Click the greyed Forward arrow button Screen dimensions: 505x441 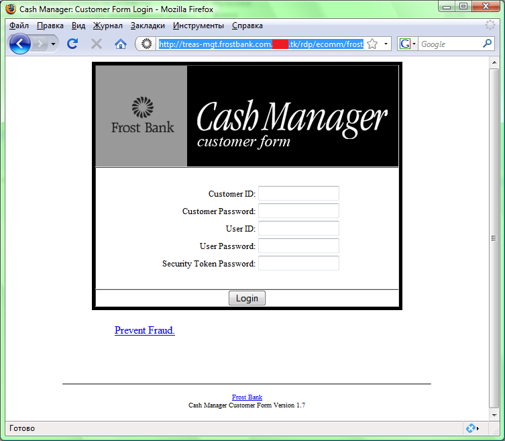pyautogui.click(x=40, y=44)
